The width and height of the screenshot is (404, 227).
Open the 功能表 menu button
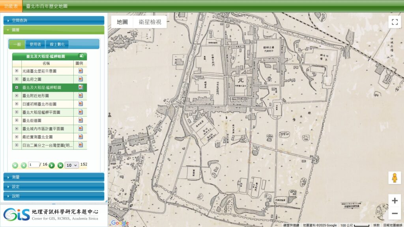(x=11, y=6)
